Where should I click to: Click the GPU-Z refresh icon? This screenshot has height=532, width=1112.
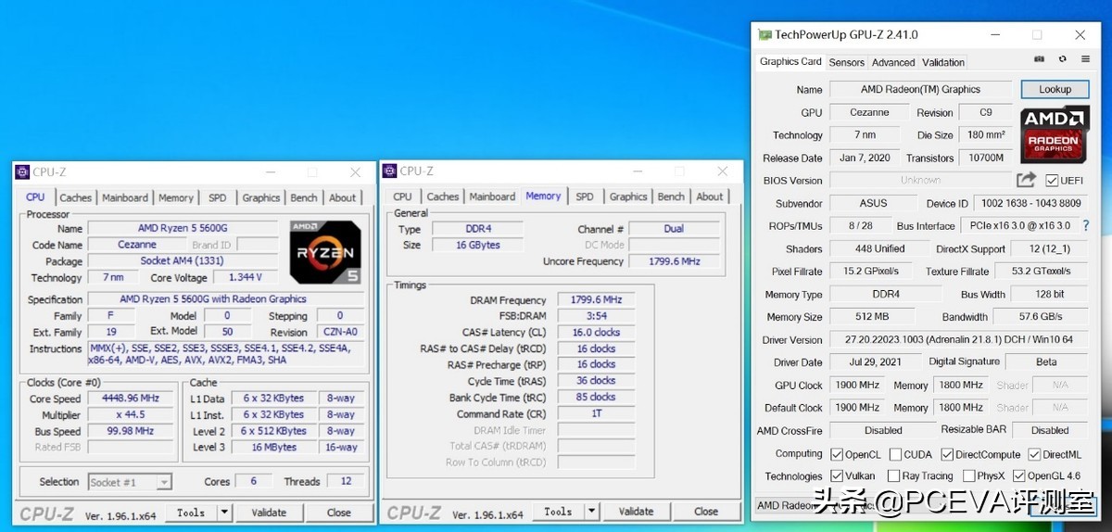pos(1062,59)
